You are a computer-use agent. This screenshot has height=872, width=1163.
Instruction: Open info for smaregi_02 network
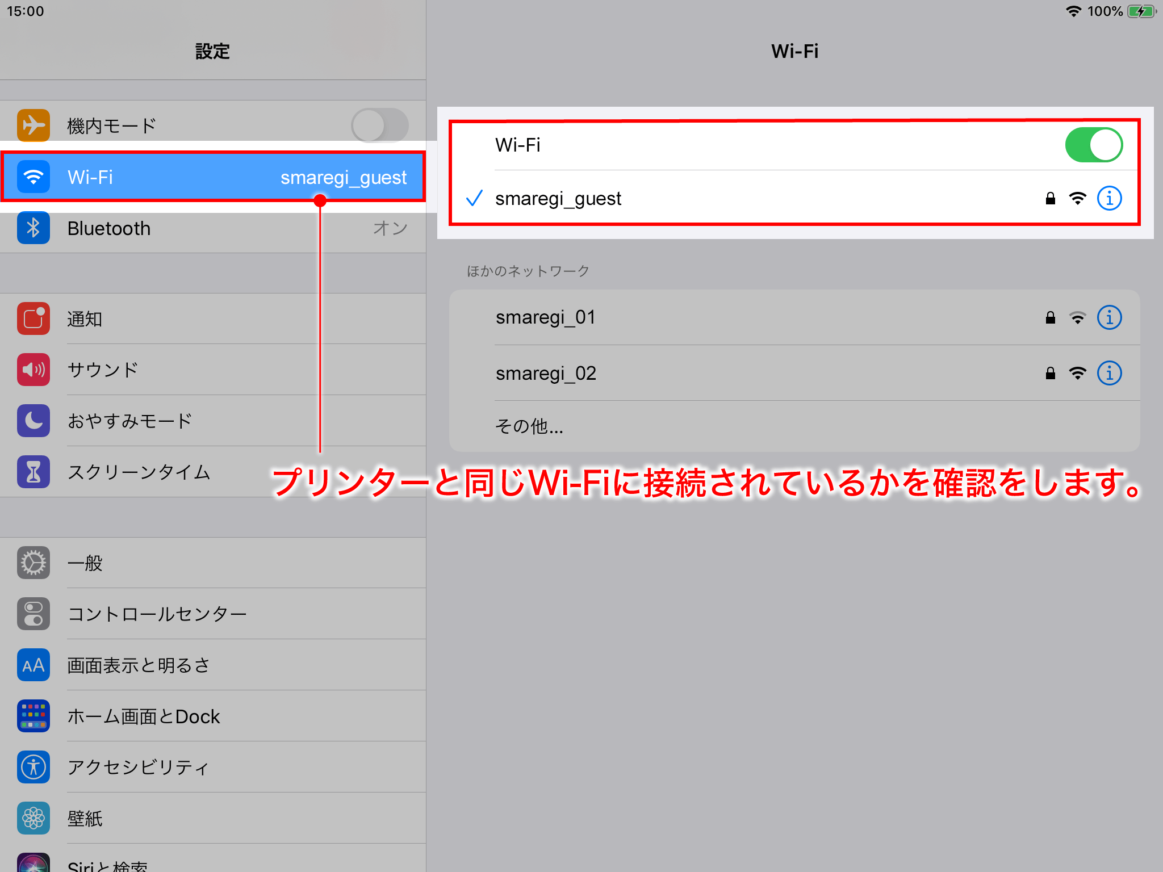(x=1109, y=373)
